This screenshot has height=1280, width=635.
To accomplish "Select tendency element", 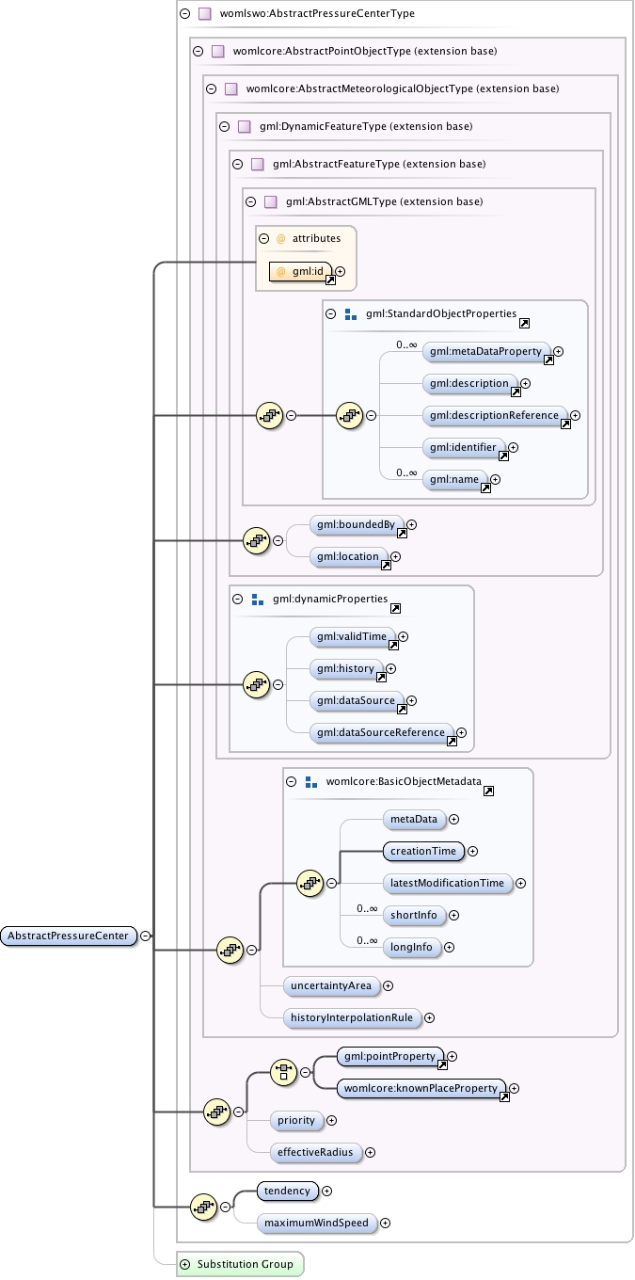I will tap(288, 1192).
